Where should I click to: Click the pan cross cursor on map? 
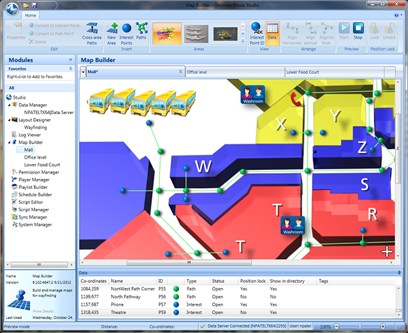387,252
